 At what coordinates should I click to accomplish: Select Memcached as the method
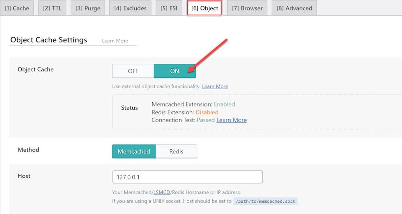pyautogui.click(x=134, y=151)
